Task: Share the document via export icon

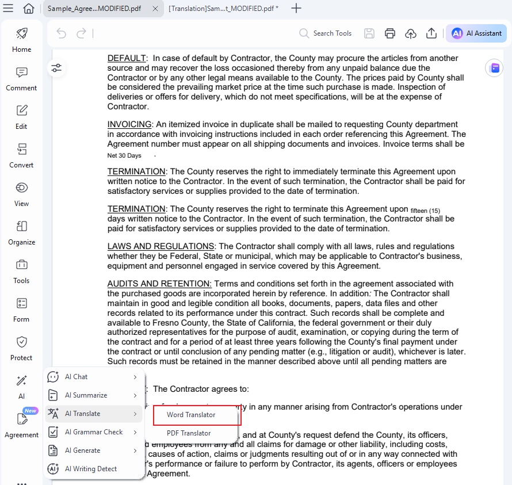Action: (x=431, y=33)
